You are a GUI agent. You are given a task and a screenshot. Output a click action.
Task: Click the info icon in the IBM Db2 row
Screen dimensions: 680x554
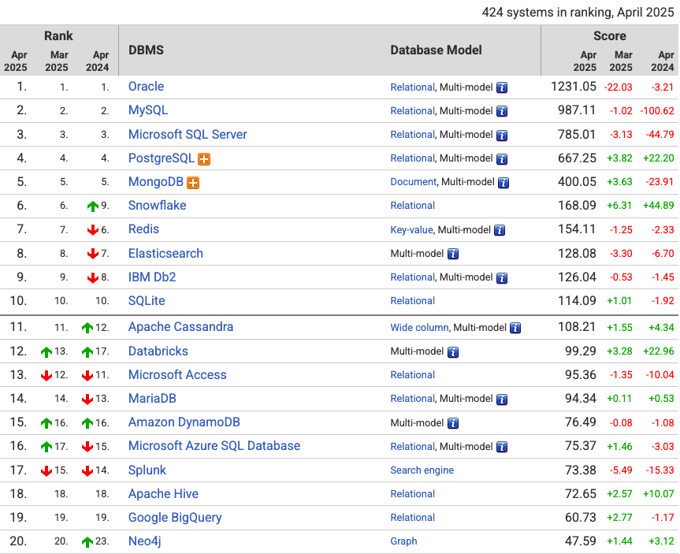[502, 277]
